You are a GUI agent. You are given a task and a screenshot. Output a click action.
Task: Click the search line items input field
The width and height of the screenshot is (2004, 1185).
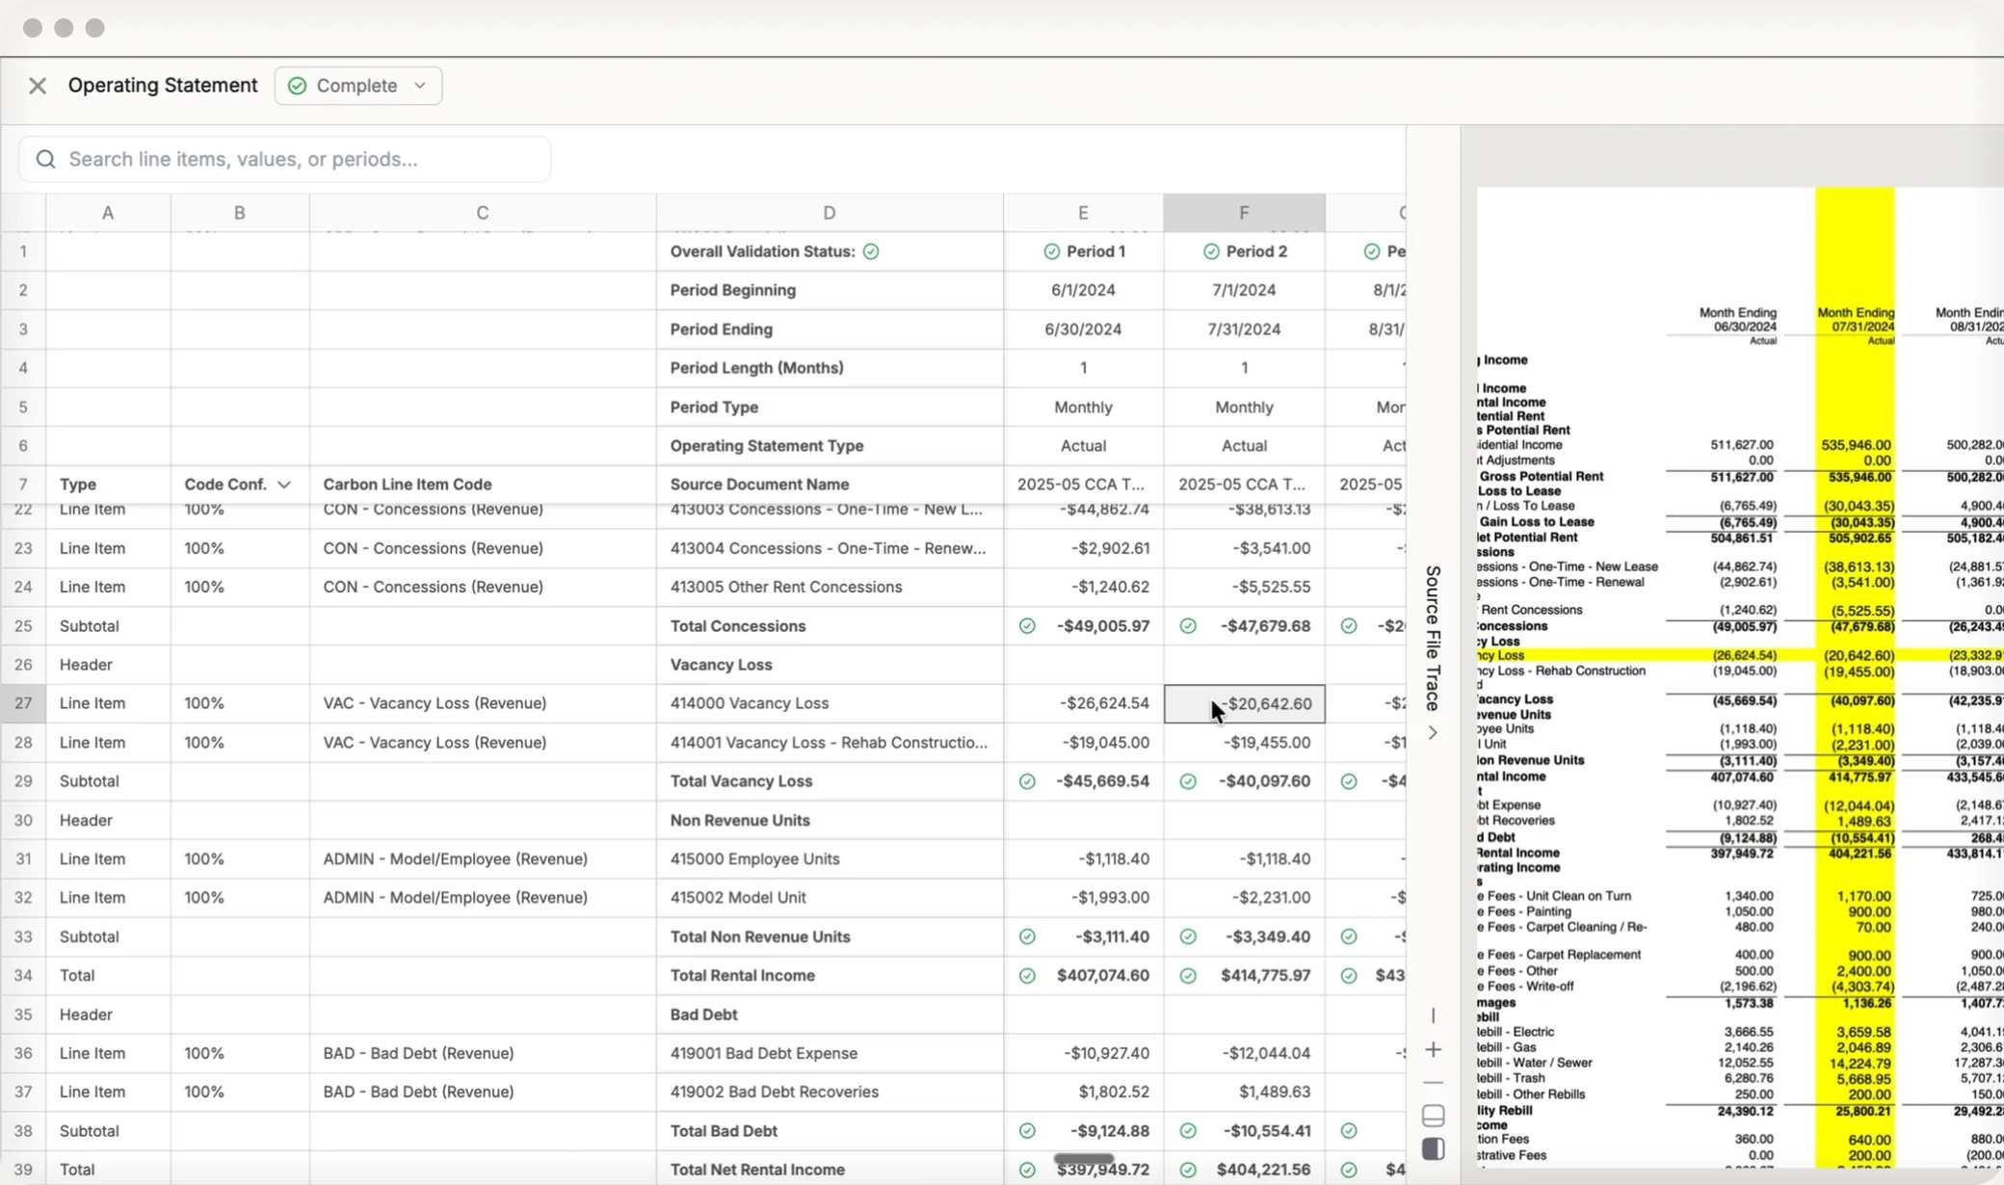(285, 159)
